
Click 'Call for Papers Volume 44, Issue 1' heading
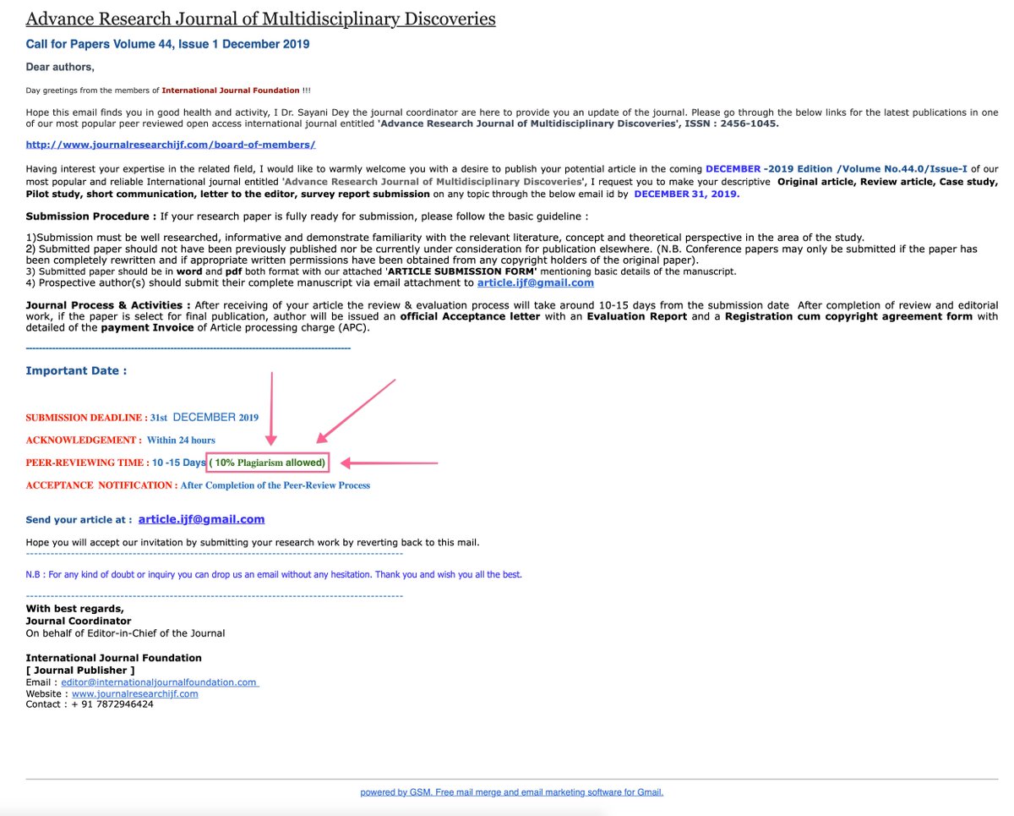pos(168,44)
